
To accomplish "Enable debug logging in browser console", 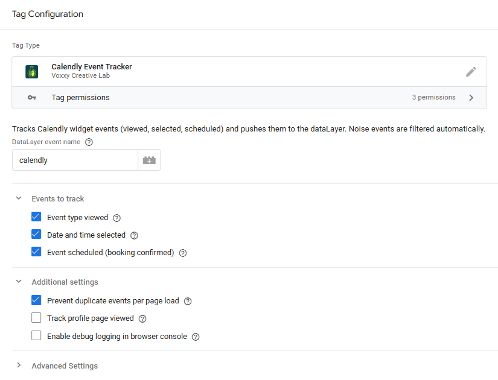I will (x=36, y=336).
